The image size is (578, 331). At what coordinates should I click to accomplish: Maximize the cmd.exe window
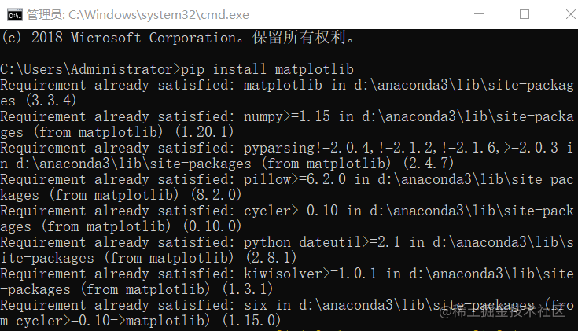tap(525, 14)
